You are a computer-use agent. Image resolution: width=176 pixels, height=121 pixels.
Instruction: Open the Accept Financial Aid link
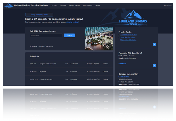click(x=128, y=35)
